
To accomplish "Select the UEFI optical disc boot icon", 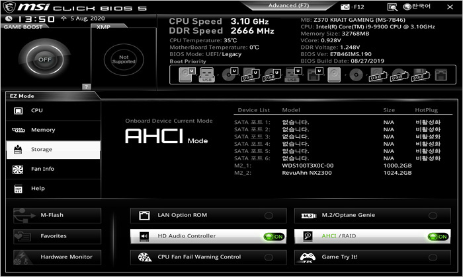I will click(x=230, y=75).
